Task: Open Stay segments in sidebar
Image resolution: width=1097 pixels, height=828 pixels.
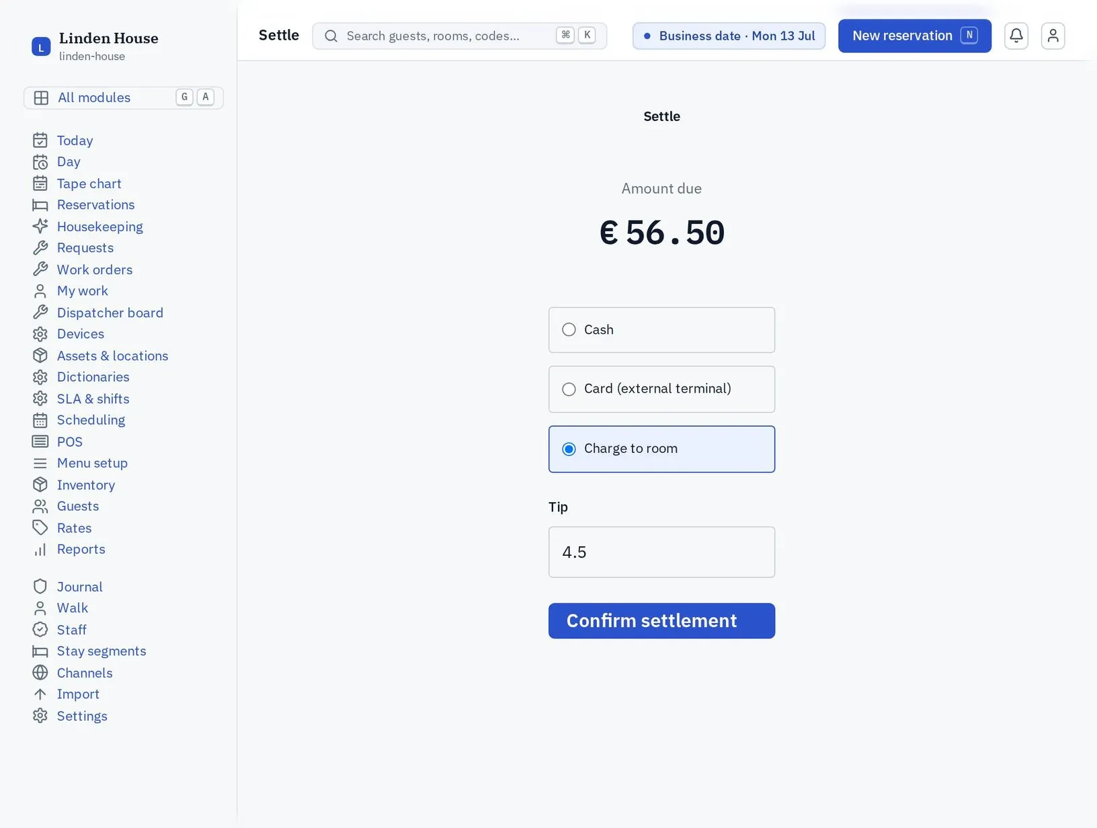Action: [x=101, y=651]
